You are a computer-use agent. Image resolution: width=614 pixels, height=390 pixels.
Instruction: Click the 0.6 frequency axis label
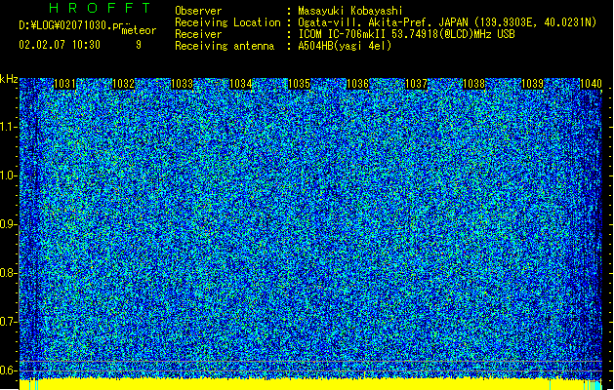click(x=7, y=370)
